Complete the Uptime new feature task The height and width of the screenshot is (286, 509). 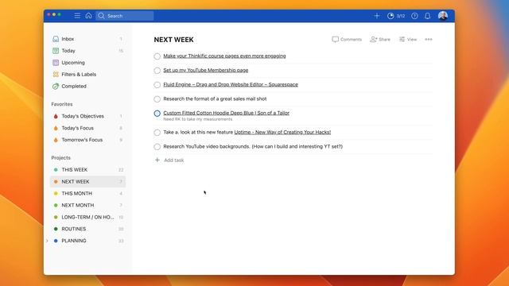pos(157,133)
